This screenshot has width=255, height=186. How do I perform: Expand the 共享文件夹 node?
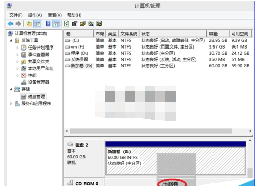17,62
